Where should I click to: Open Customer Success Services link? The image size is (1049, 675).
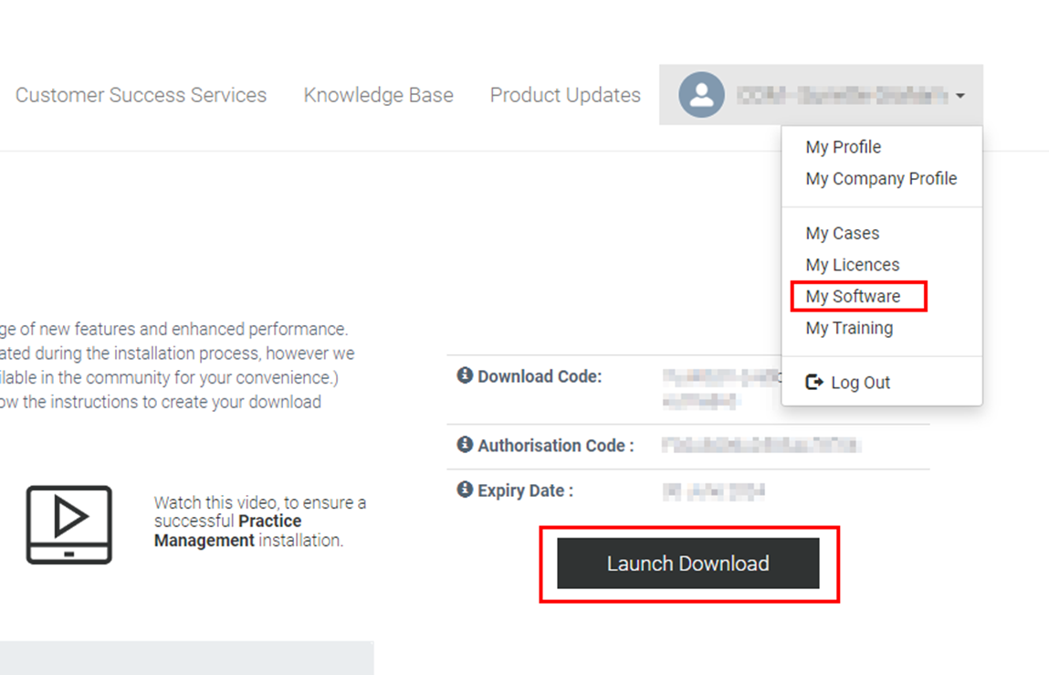[x=141, y=95]
